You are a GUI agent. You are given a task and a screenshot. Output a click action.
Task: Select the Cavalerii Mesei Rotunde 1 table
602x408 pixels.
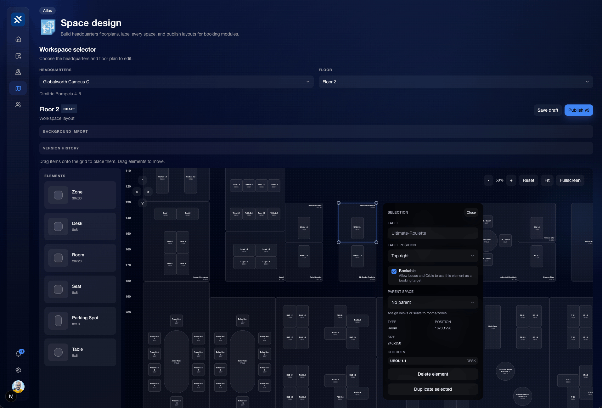505,371
